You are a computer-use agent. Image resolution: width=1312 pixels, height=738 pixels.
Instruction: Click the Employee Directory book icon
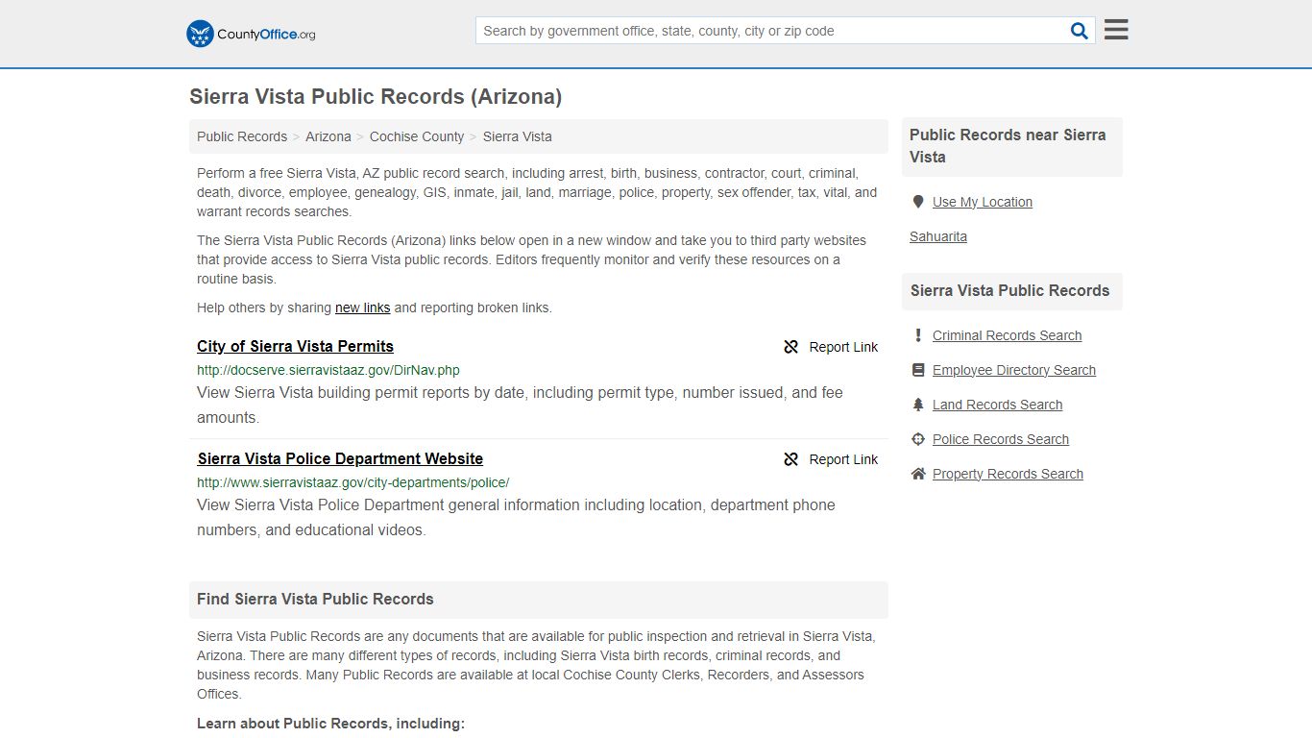918,370
